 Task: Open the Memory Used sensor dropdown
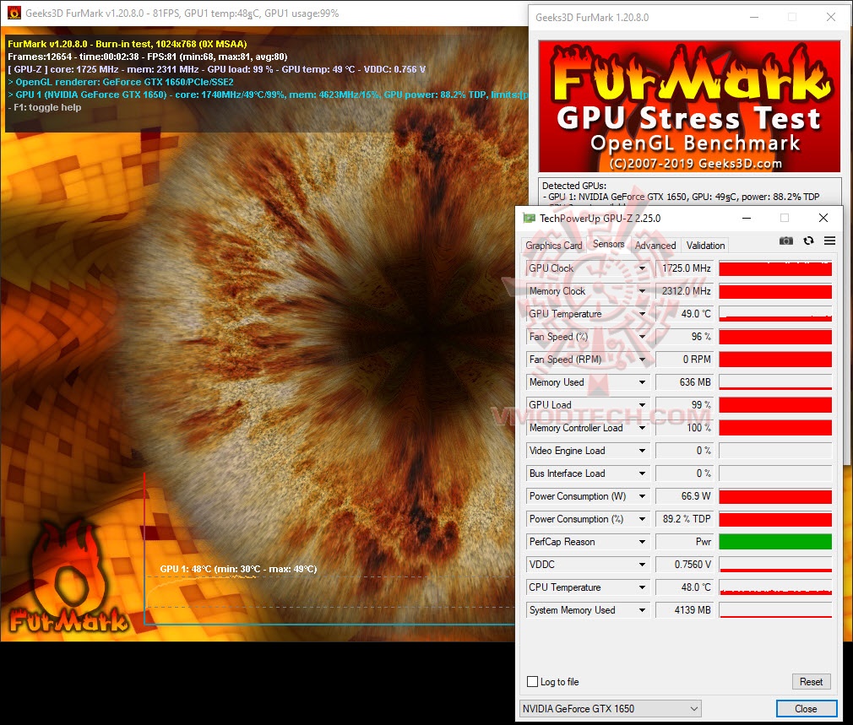click(x=642, y=382)
